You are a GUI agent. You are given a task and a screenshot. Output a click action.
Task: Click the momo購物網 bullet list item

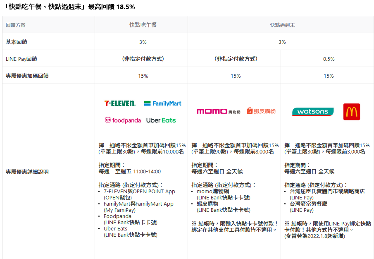pyautogui.click(x=213, y=192)
